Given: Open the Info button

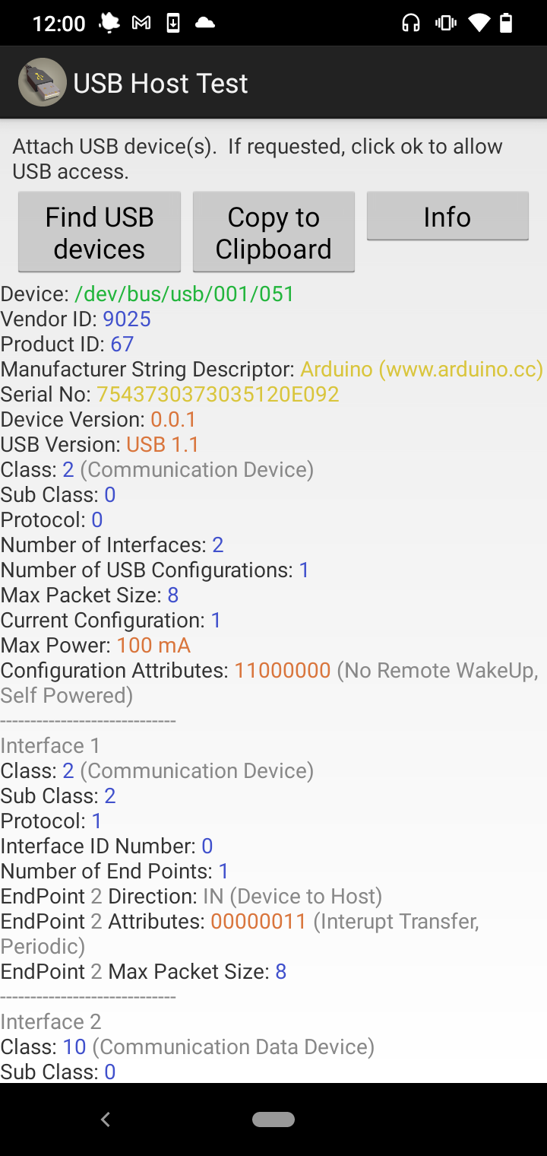Looking at the screenshot, I should [447, 216].
